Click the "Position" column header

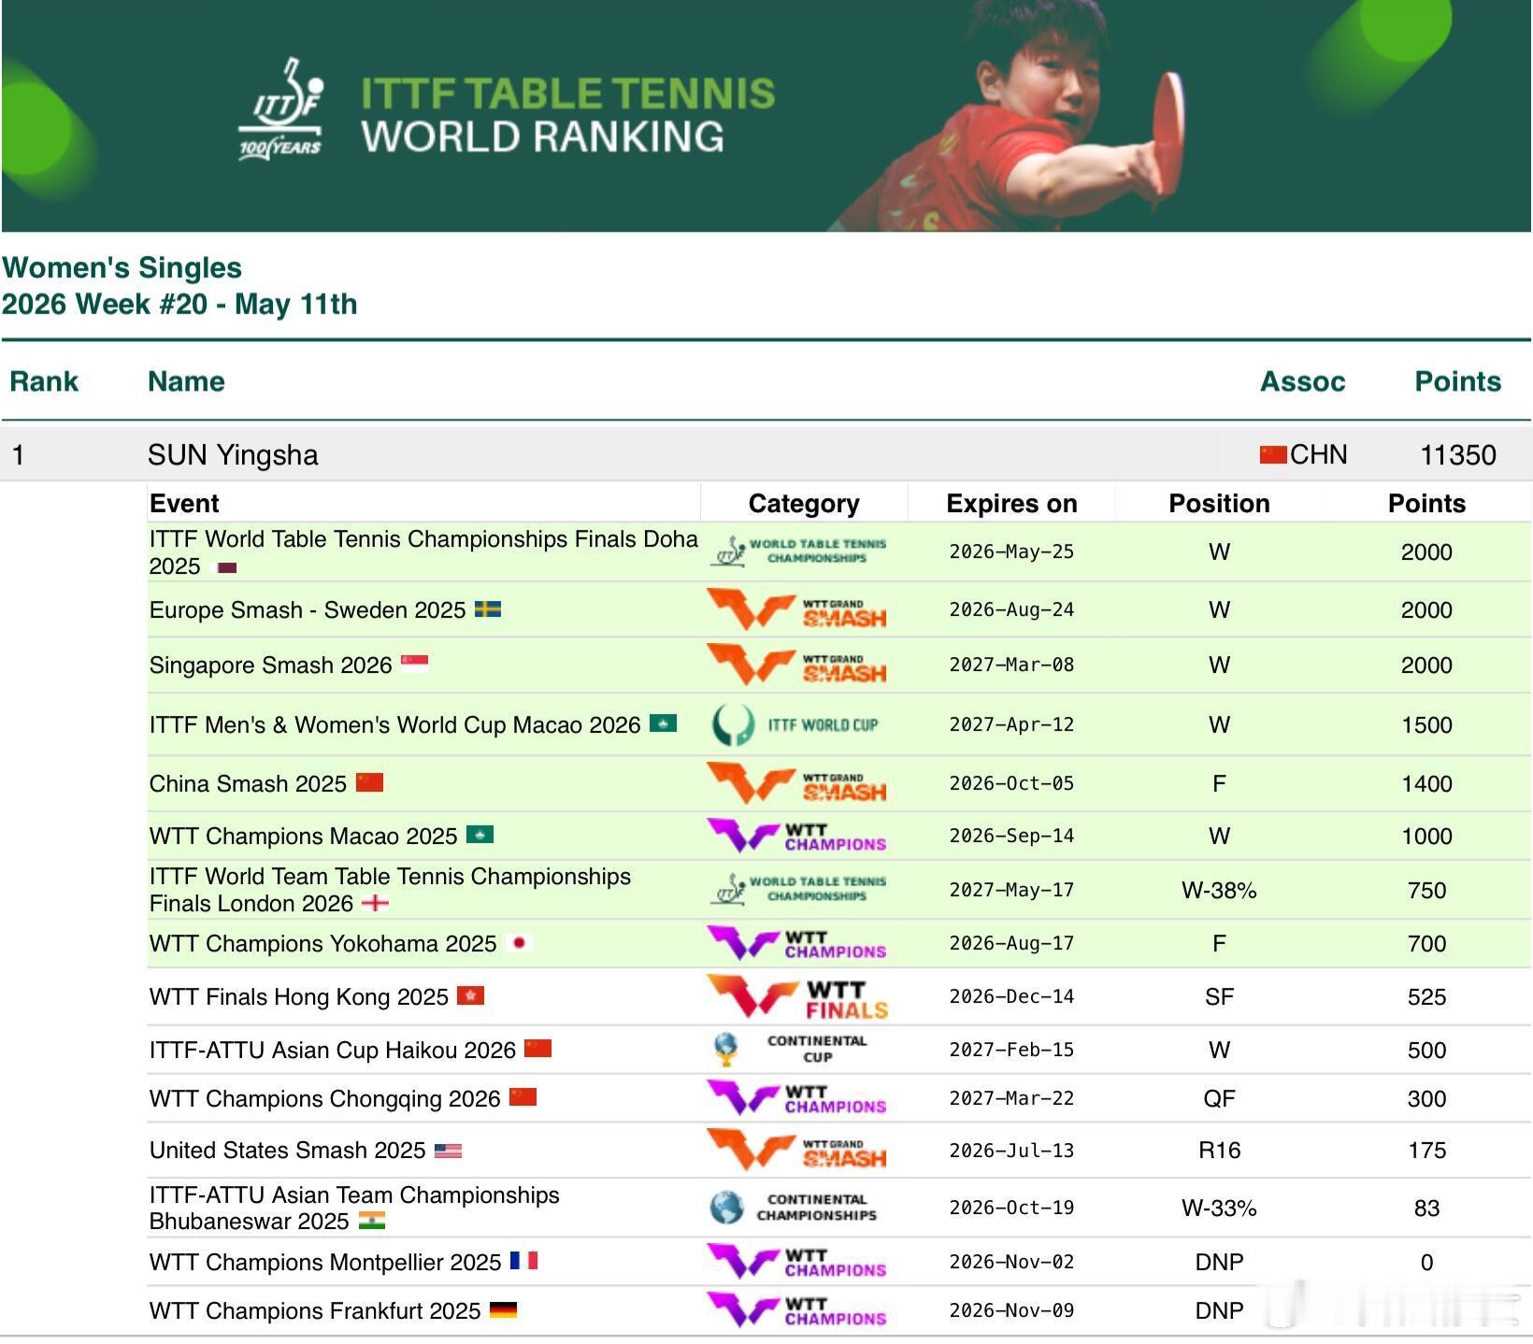(1219, 504)
